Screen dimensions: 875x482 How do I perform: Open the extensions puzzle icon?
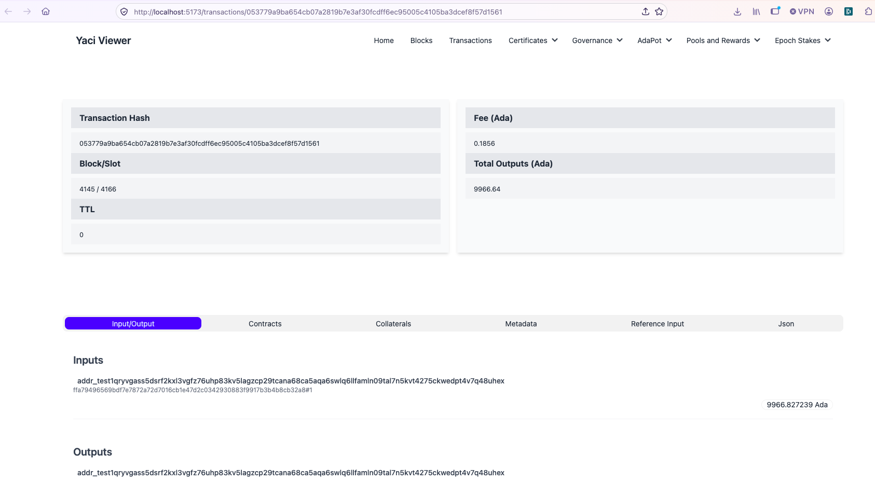(868, 11)
